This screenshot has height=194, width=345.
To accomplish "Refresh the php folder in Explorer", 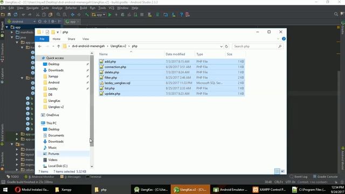I will 226,46.
